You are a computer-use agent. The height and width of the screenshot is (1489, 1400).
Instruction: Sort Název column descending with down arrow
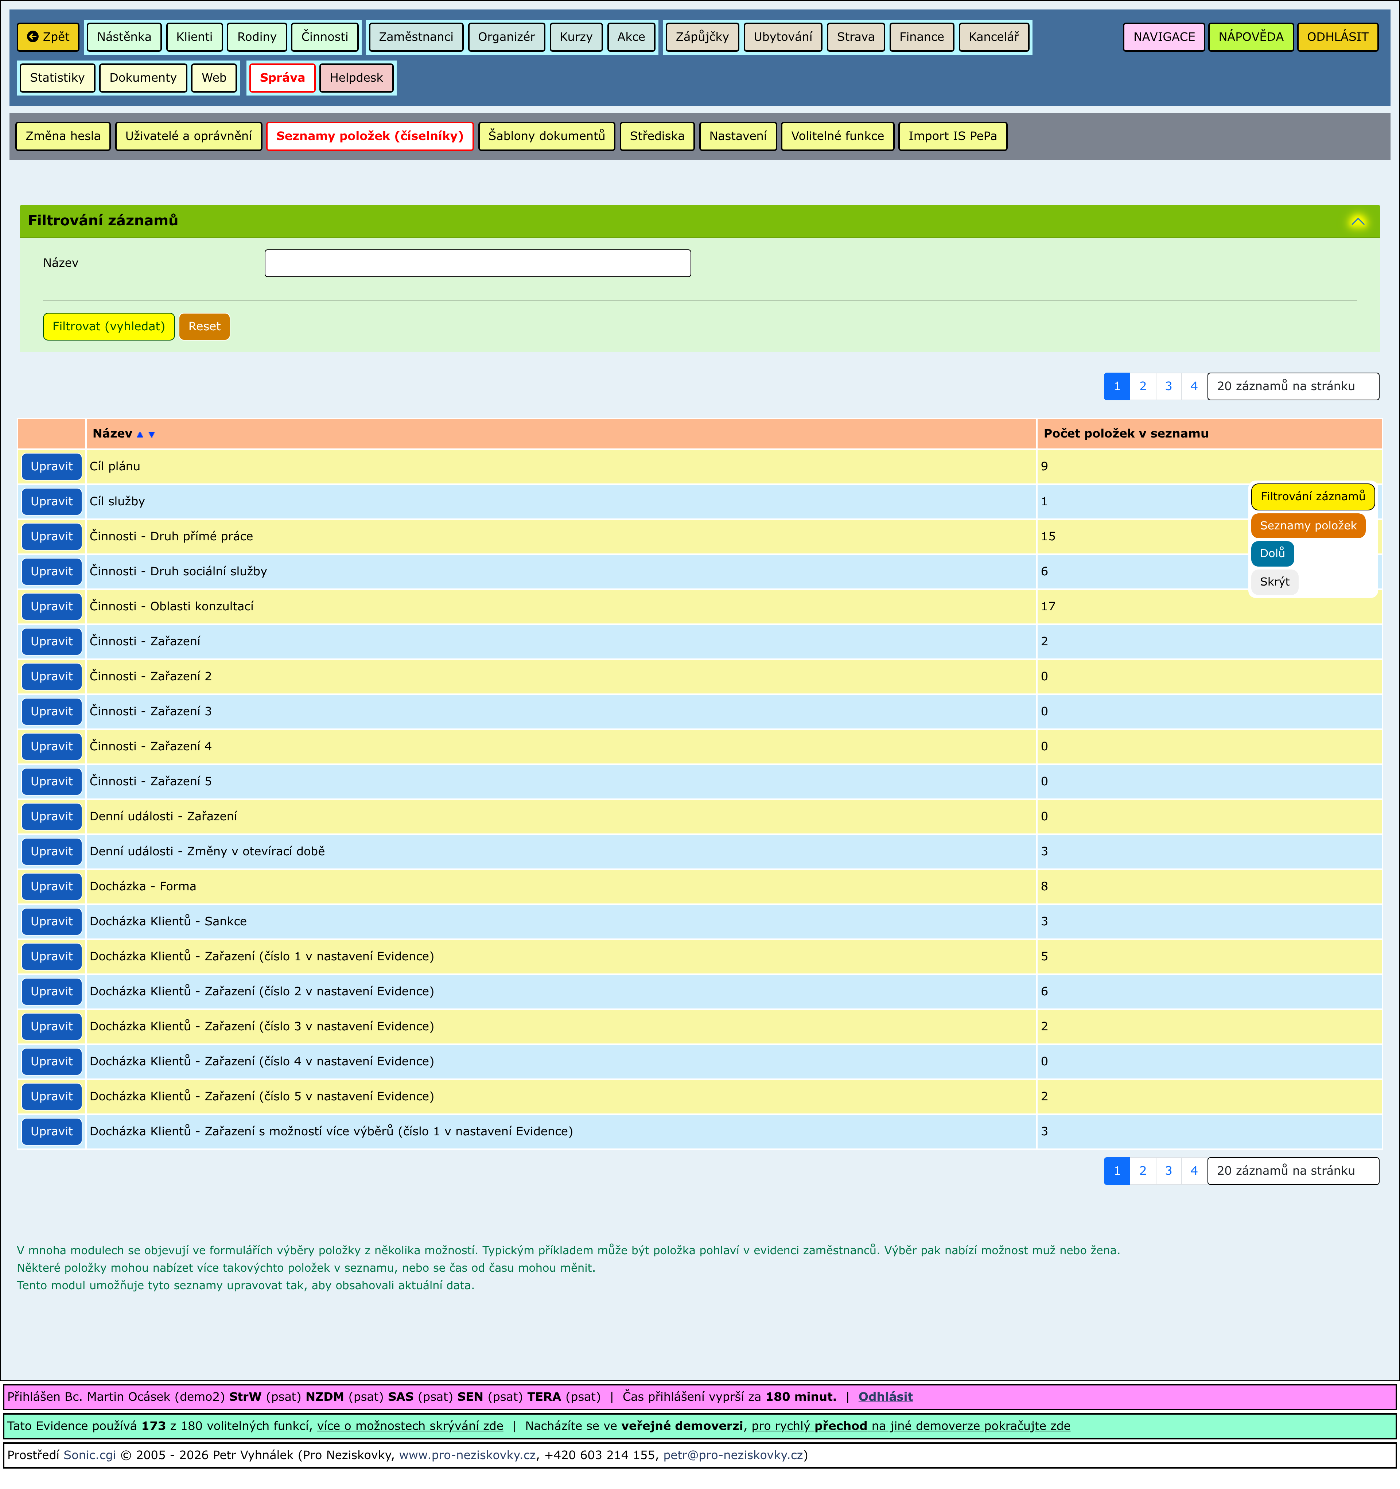coord(151,435)
